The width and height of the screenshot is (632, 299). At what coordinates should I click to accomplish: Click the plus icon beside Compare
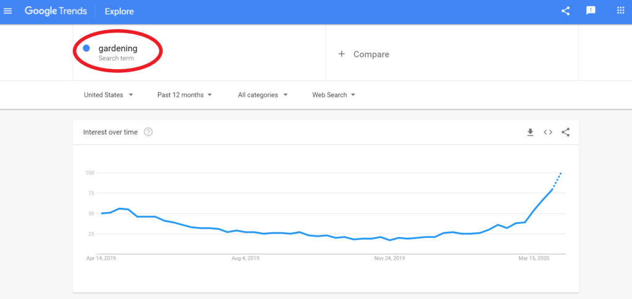(x=341, y=54)
